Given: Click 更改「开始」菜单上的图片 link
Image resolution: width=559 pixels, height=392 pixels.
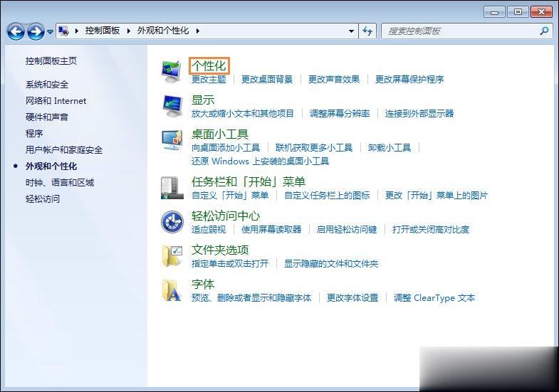Looking at the screenshot, I should click(x=437, y=196).
